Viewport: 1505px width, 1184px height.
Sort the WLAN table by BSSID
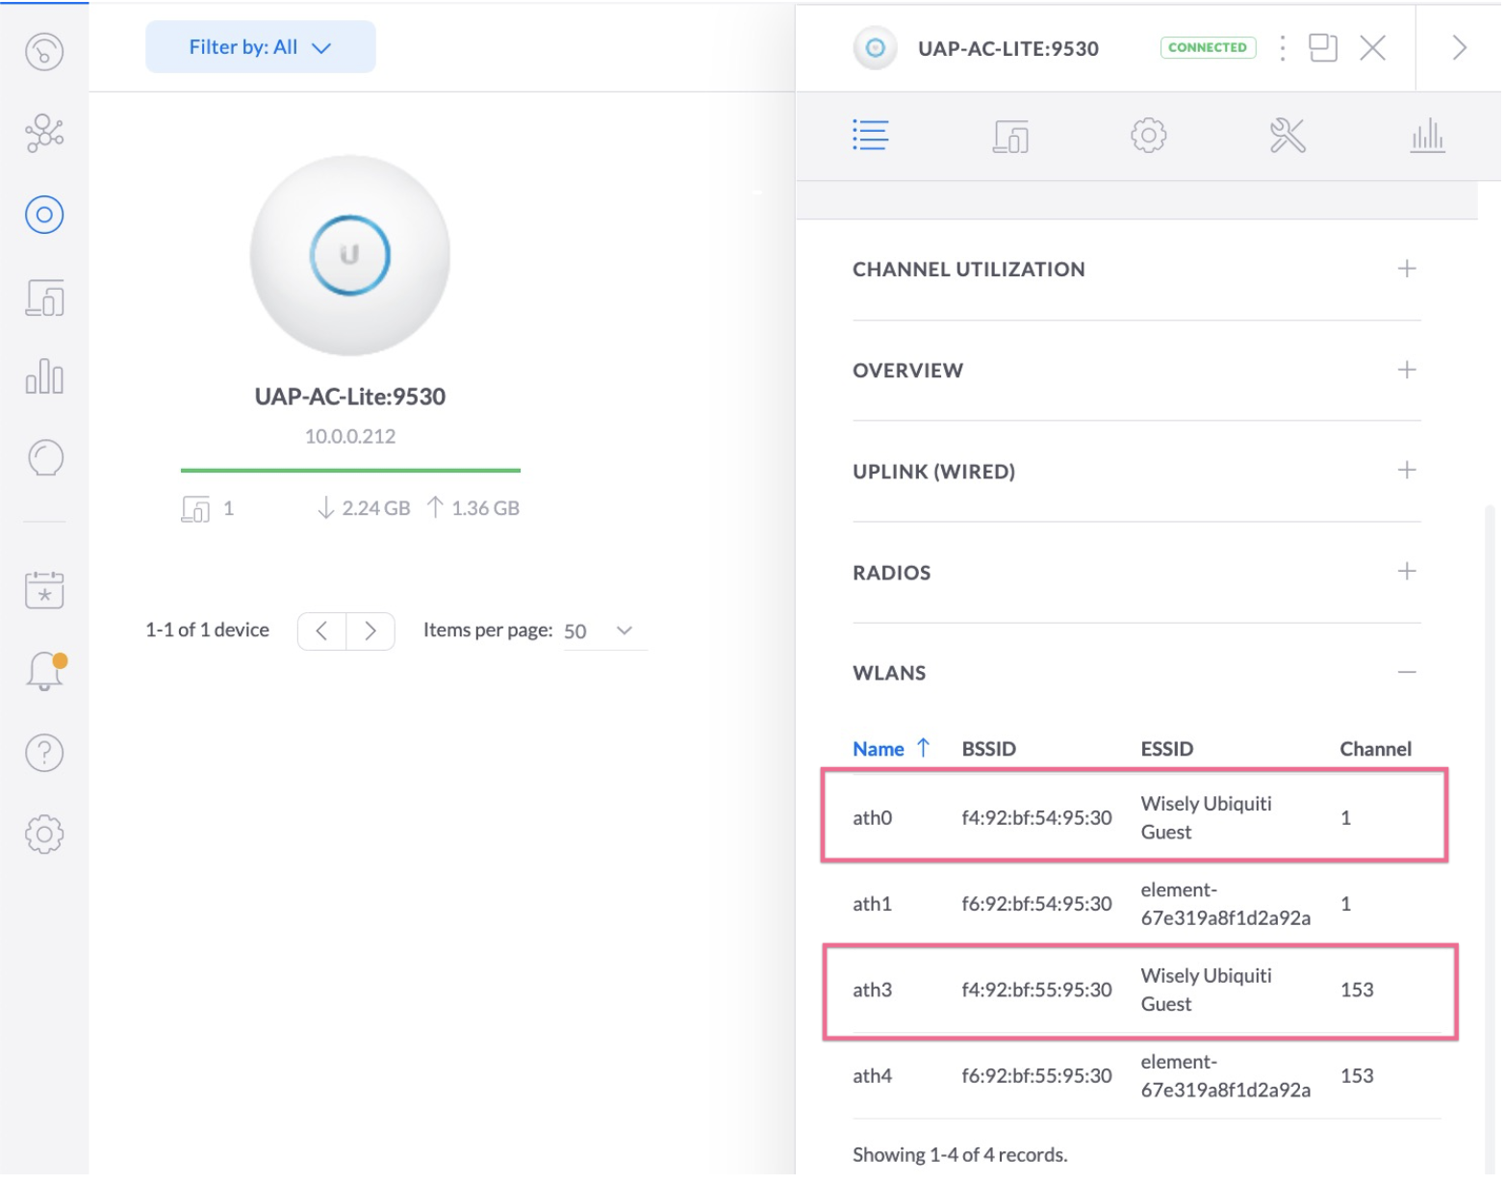point(991,751)
